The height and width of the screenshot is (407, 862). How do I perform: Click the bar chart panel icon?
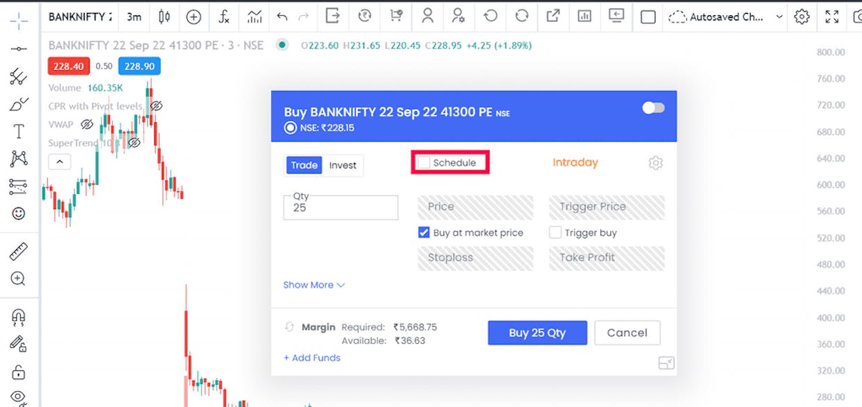tap(584, 16)
